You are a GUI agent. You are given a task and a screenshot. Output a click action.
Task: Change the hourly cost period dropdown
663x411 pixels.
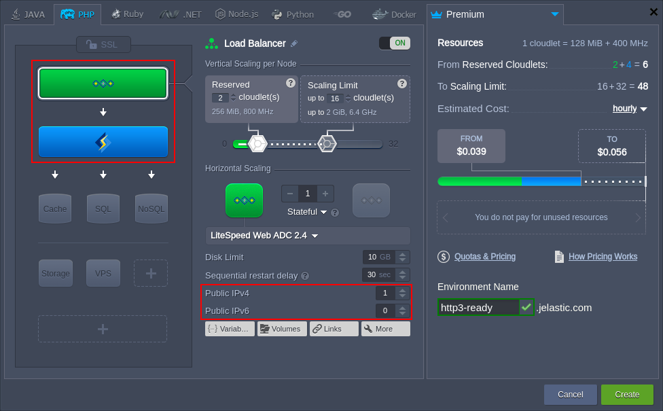[x=630, y=109]
